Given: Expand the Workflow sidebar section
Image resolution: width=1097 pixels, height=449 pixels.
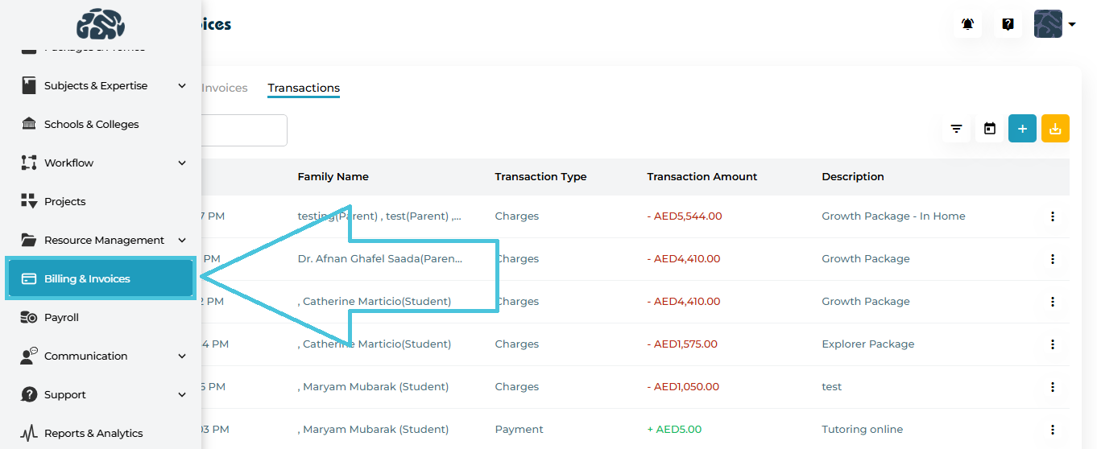Looking at the screenshot, I should pos(182,163).
